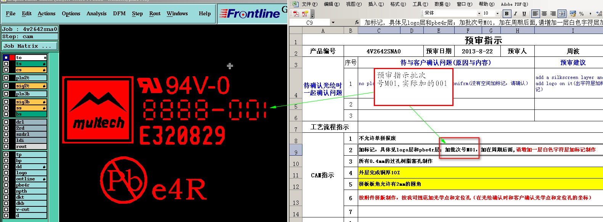The width and height of the screenshot is (603, 222).
Task: Apply Comma style format
Action: [x=590, y=14]
